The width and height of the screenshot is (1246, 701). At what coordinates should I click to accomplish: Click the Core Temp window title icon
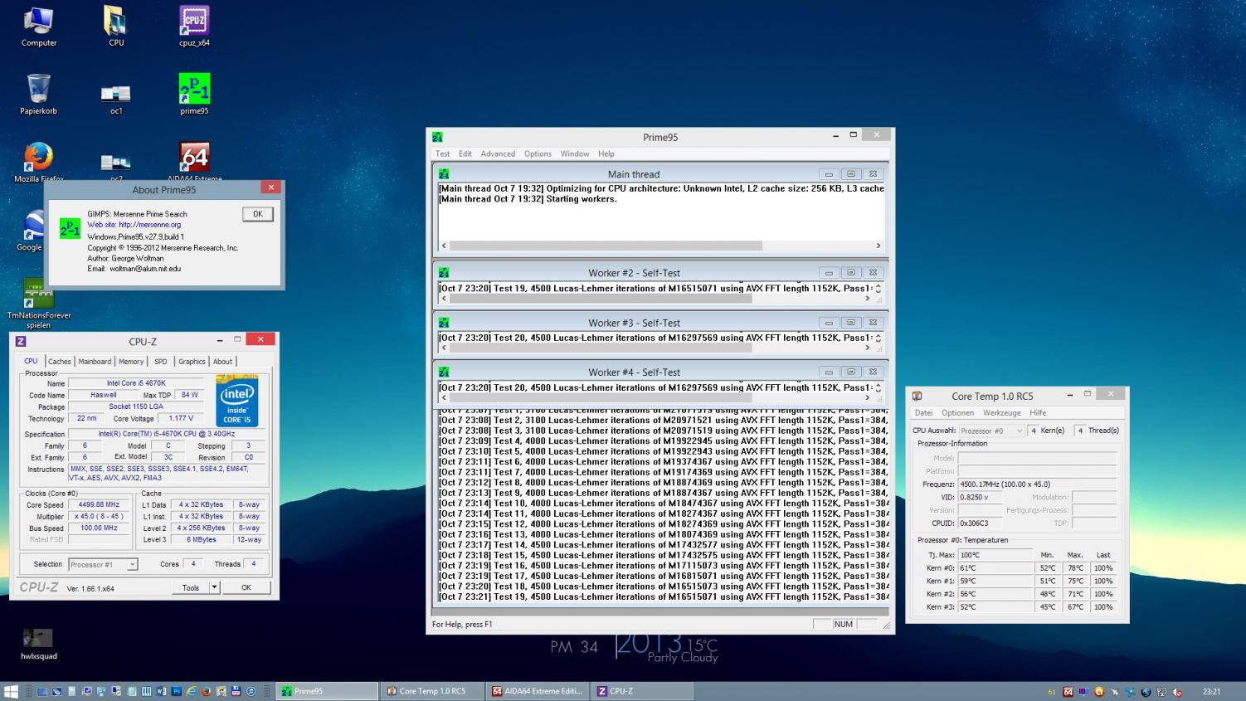[x=917, y=396]
